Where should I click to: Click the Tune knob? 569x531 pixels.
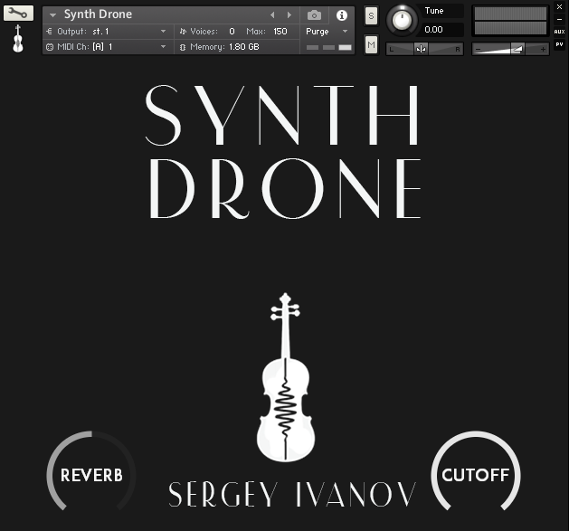coord(402,20)
